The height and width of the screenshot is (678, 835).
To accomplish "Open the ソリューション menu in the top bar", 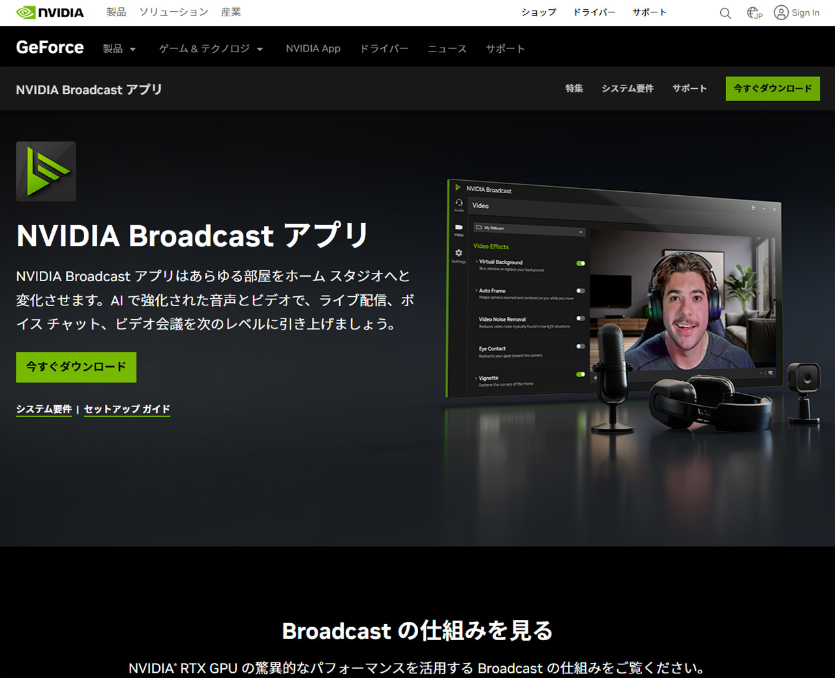I will [x=174, y=12].
